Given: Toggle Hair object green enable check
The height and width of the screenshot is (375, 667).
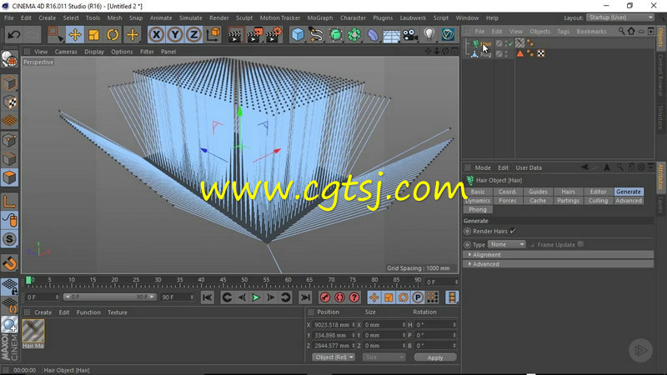Looking at the screenshot, I should (x=511, y=43).
